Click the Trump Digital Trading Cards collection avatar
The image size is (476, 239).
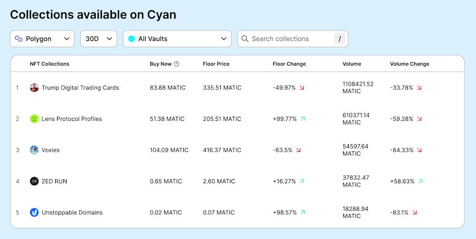[34, 88]
